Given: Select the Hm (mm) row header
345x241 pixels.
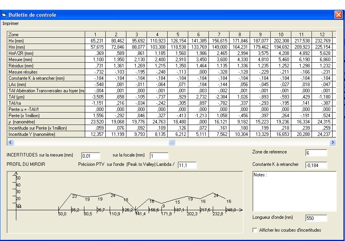Looking at the screenshot, I should point(46,47).
